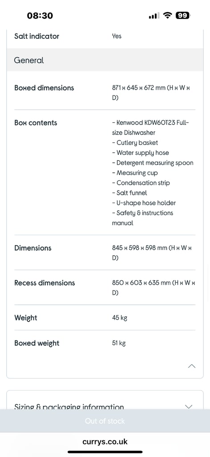Tap the Wi-Fi status icon
The height and width of the screenshot is (457, 210).
coord(168,16)
